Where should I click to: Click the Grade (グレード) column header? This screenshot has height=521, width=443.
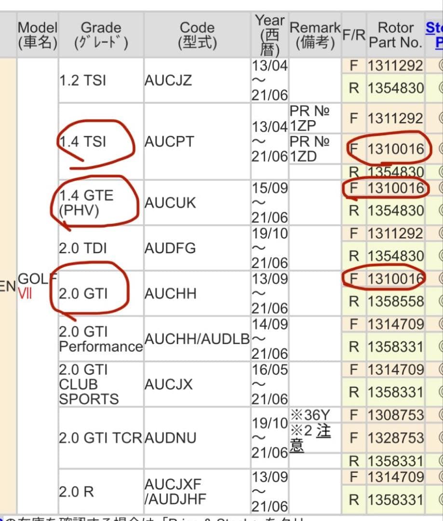point(101,35)
